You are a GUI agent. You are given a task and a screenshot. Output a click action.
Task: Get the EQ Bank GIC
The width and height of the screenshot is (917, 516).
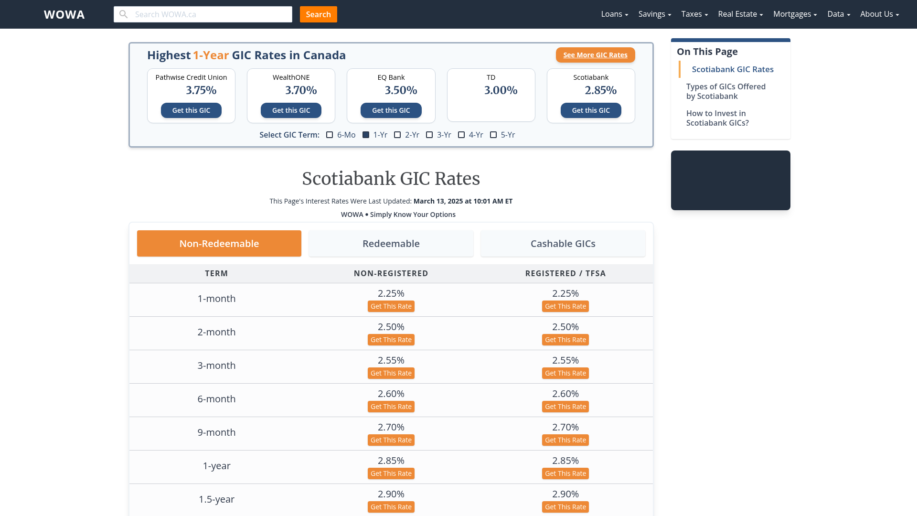[391, 110]
